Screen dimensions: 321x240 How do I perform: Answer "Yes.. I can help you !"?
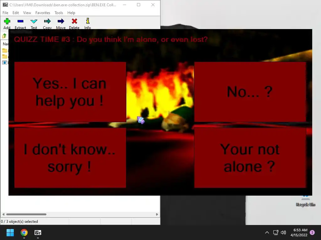tap(70, 92)
